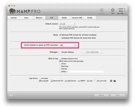Viewport: 135px width, 109px height.
Task: Switch to the Hosts tab
Action: coord(26,18)
